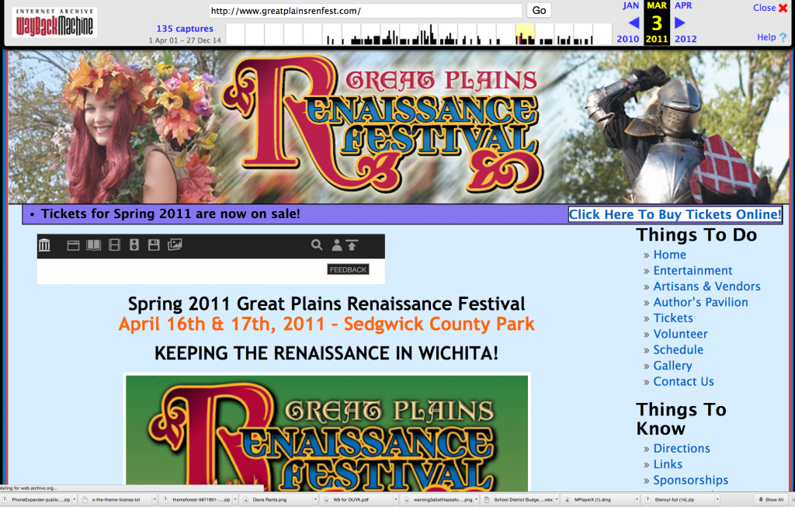Click the magnifying glass search icon
The height and width of the screenshot is (507, 795).
317,245
